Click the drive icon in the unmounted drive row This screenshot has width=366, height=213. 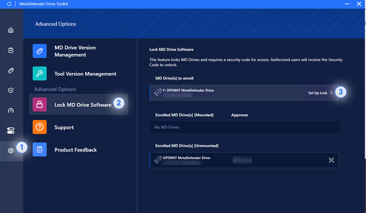click(158, 159)
